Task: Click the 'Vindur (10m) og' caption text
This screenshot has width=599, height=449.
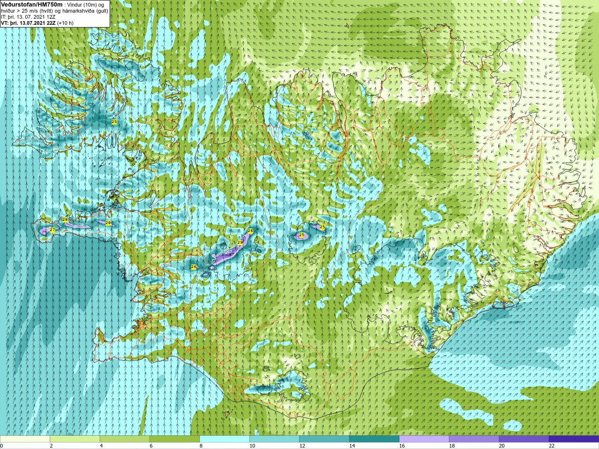Action: tap(86, 5)
